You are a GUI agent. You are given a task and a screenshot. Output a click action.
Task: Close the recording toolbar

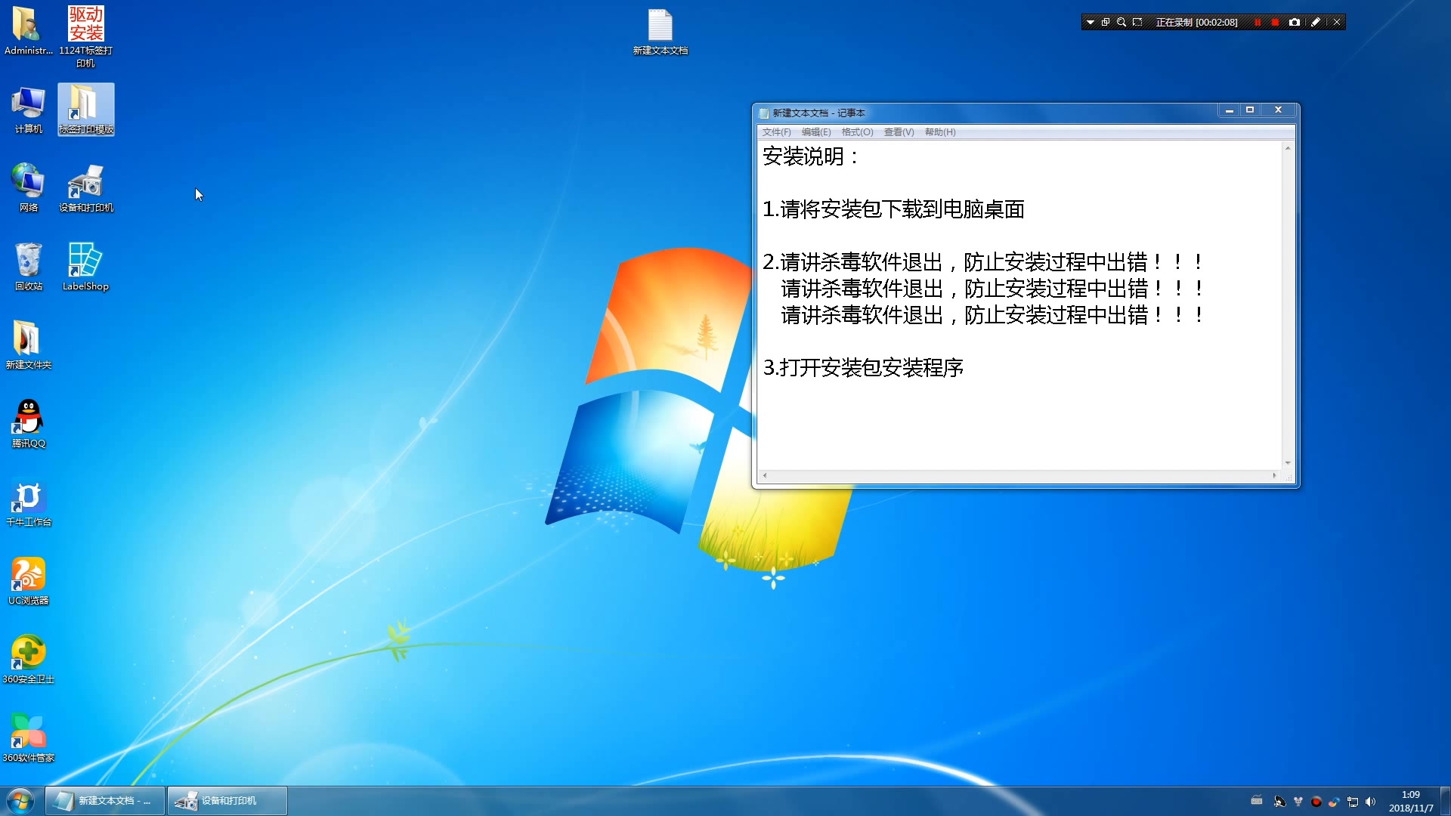[x=1337, y=23]
